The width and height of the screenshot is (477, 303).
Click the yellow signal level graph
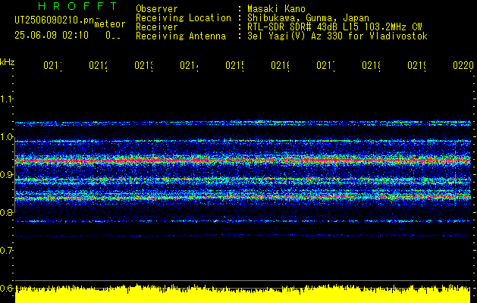click(243, 294)
